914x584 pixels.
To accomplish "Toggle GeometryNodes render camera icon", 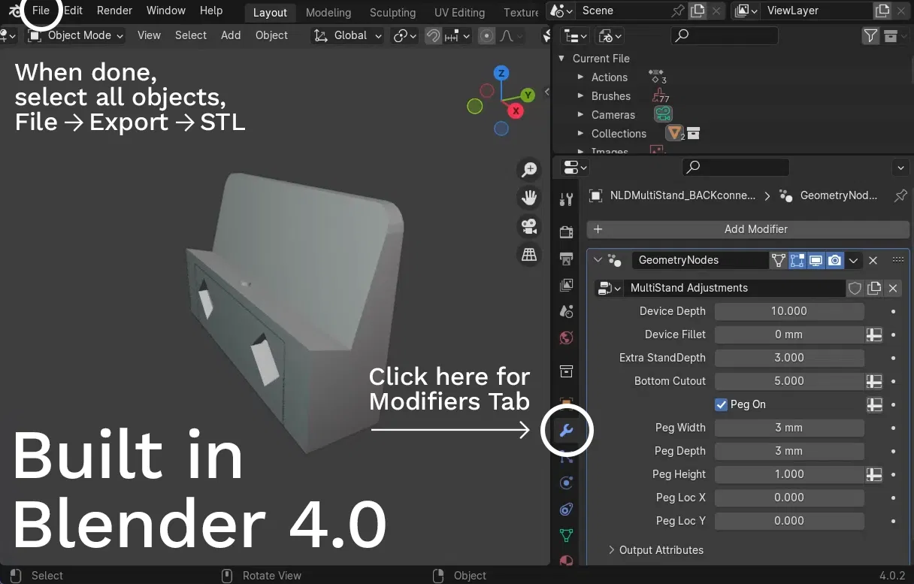I will coord(834,260).
